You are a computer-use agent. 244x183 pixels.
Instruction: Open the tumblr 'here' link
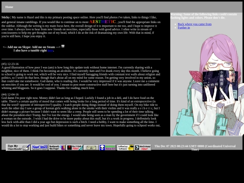tap(51, 51)
